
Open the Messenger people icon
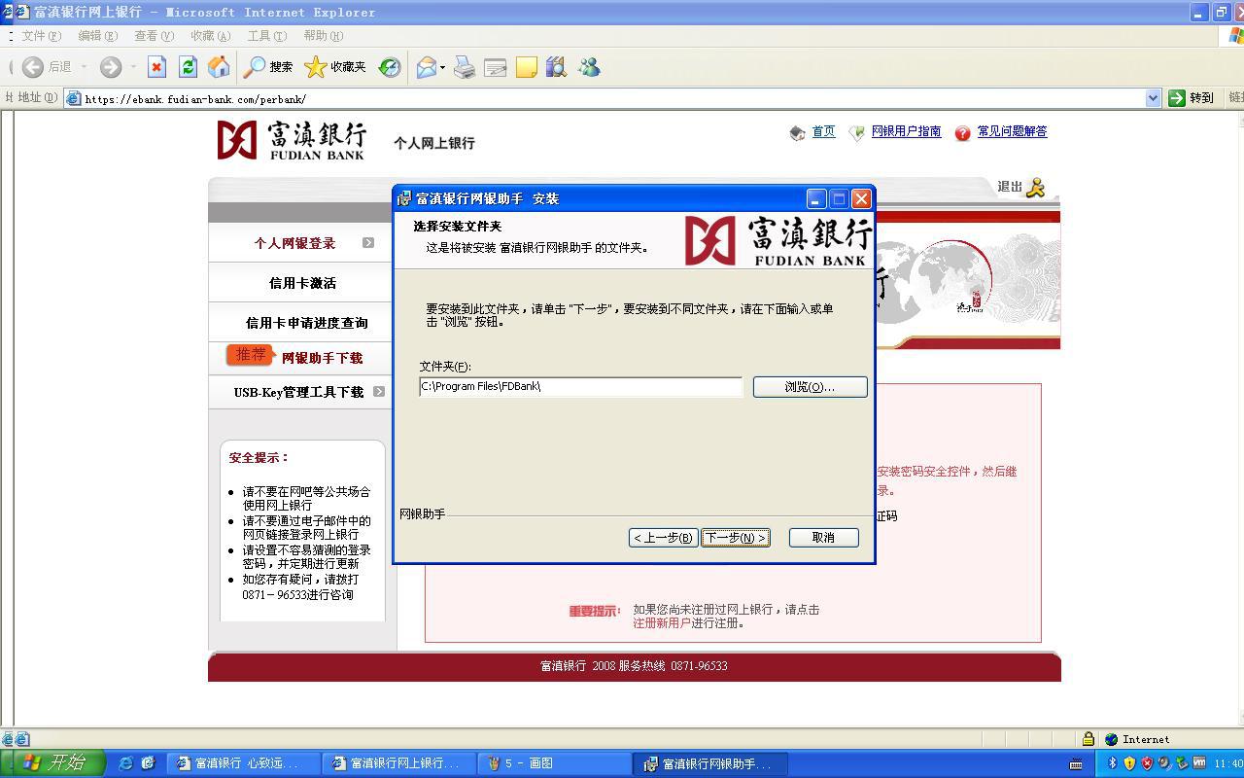(x=589, y=67)
